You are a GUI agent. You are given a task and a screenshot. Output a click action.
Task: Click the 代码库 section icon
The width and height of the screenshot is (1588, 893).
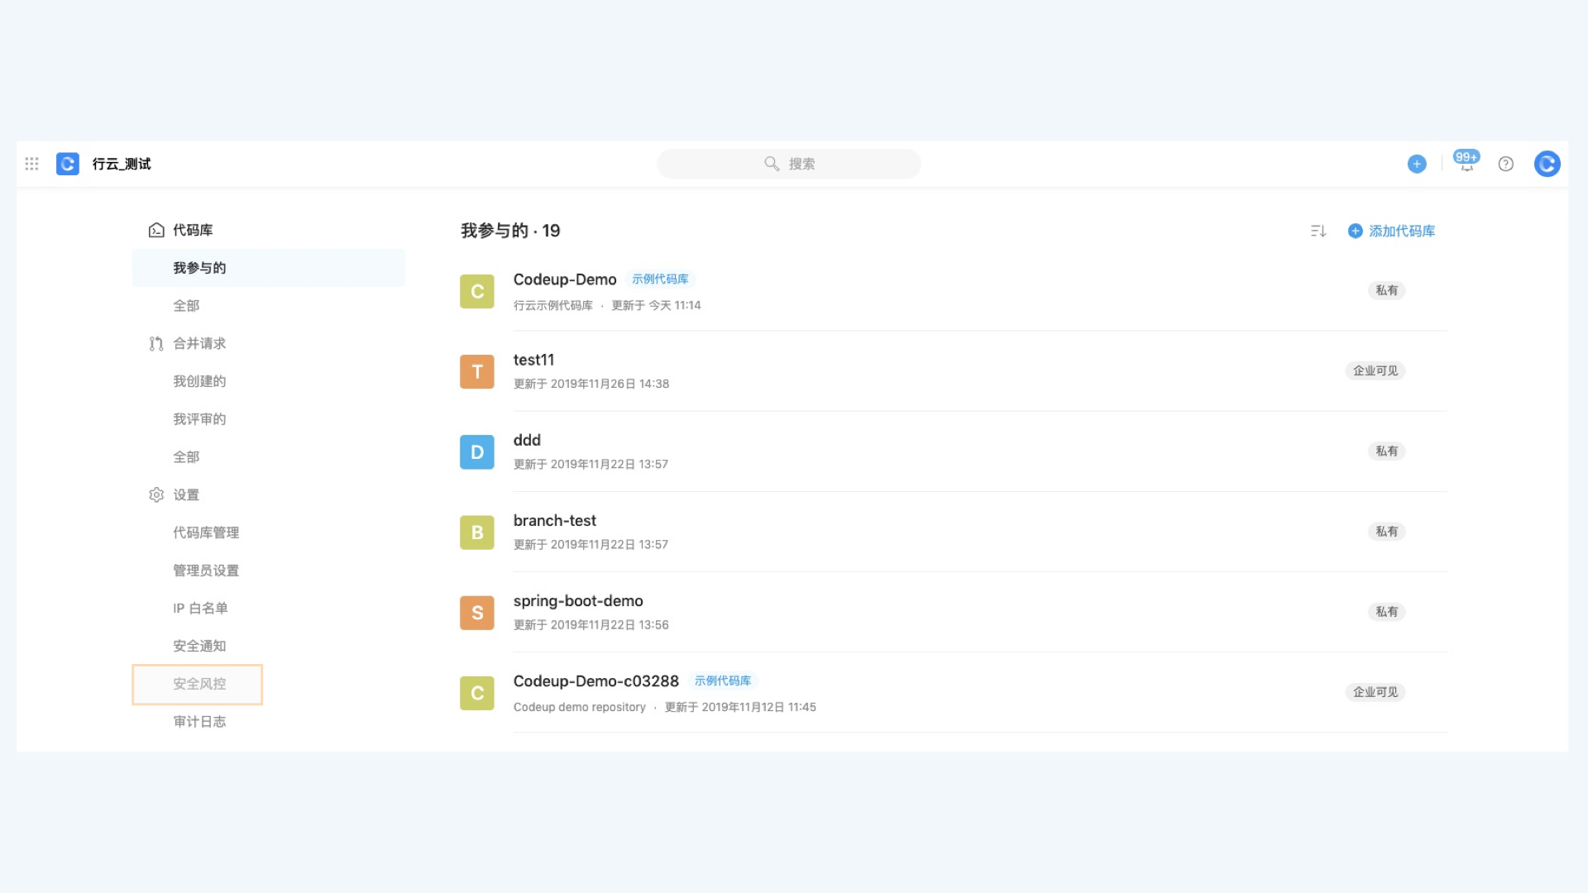[156, 230]
